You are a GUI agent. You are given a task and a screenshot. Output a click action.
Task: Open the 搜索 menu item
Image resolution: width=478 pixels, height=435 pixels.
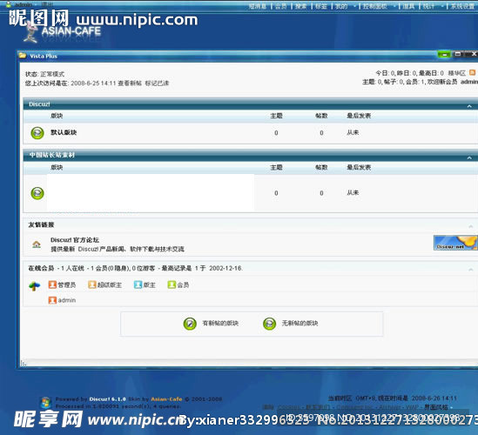(300, 6)
